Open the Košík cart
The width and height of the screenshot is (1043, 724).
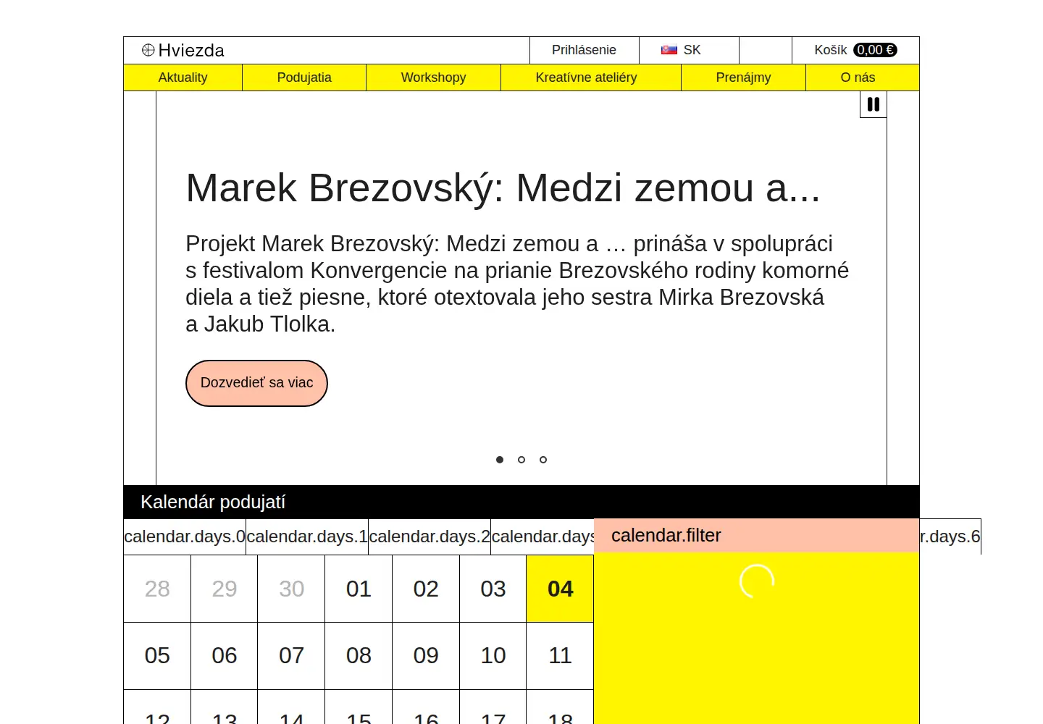click(855, 50)
